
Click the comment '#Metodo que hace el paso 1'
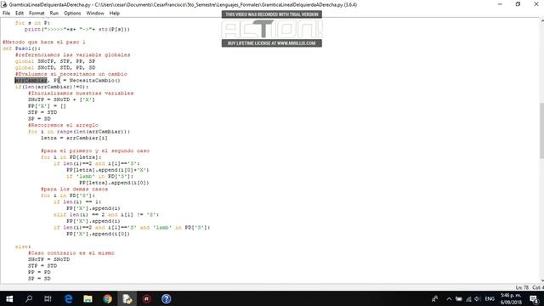point(43,42)
